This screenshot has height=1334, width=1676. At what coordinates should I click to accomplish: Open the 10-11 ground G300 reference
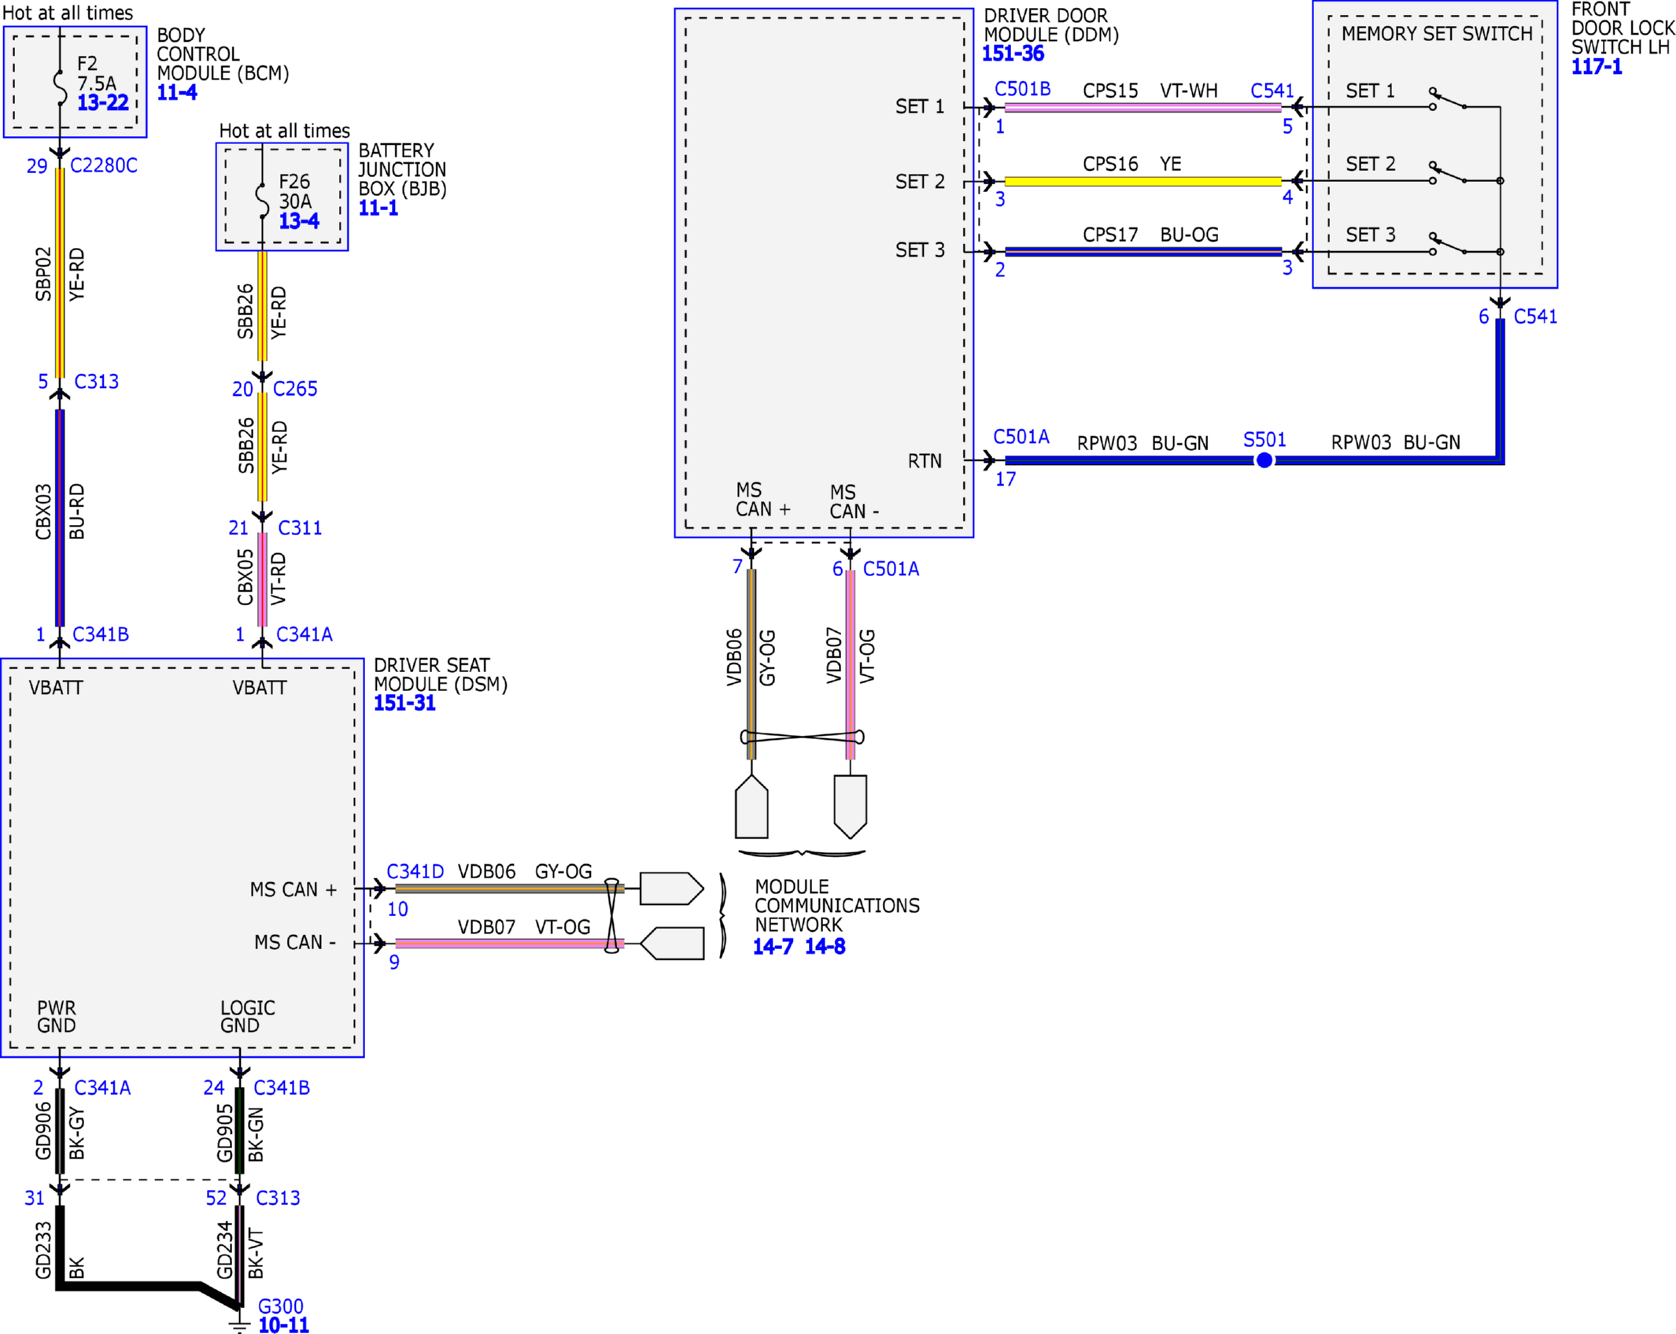pos(283,1325)
